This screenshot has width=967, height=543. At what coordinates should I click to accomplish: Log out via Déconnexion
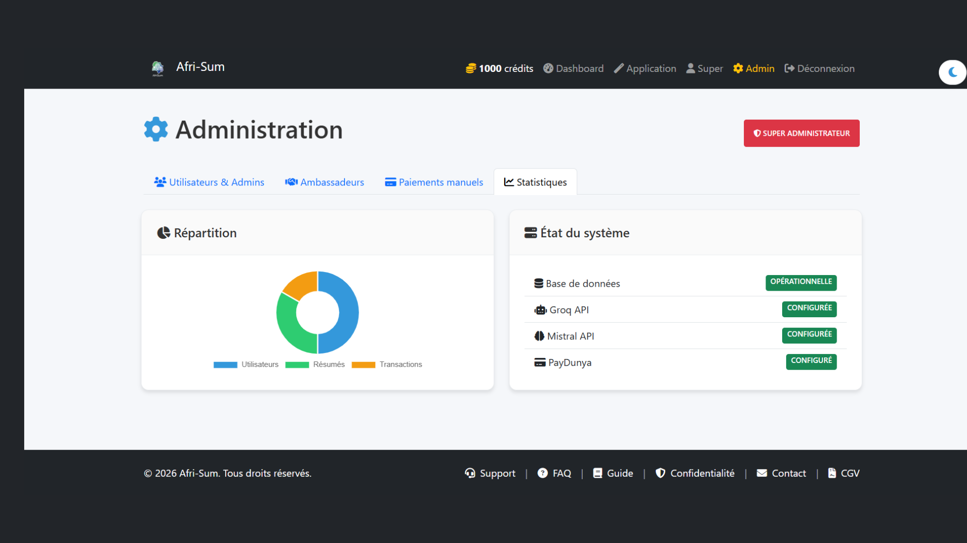tap(819, 68)
